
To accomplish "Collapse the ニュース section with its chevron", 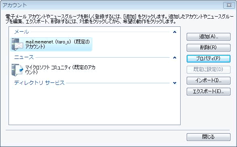I will coord(175,58).
